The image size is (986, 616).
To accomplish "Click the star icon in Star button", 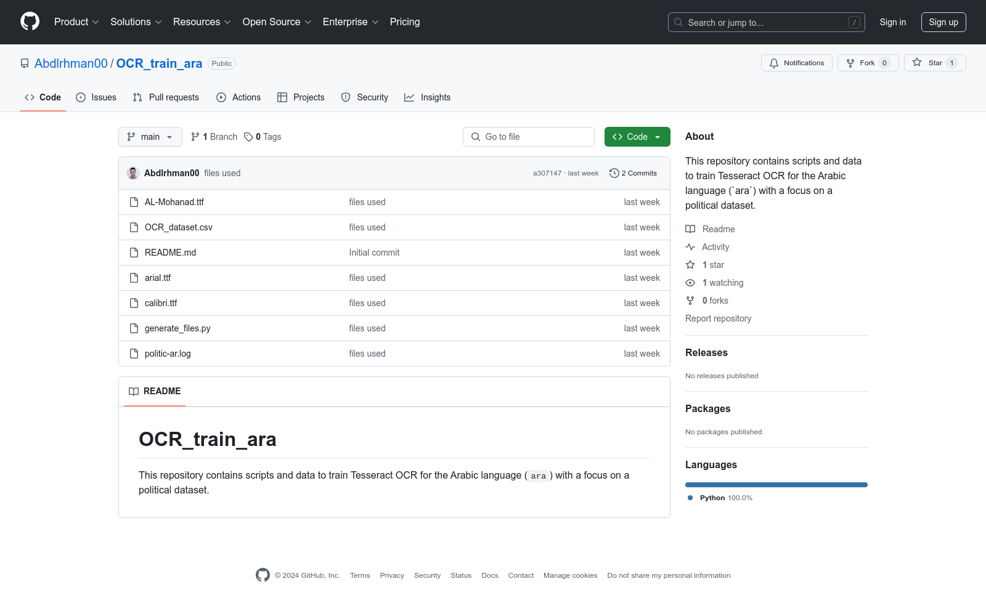I will tap(917, 63).
